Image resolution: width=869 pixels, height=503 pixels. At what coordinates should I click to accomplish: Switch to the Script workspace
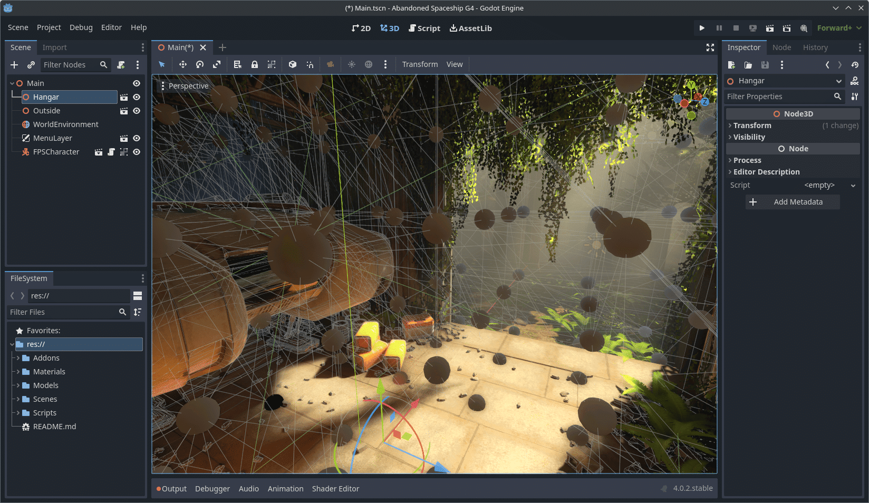tap(424, 28)
